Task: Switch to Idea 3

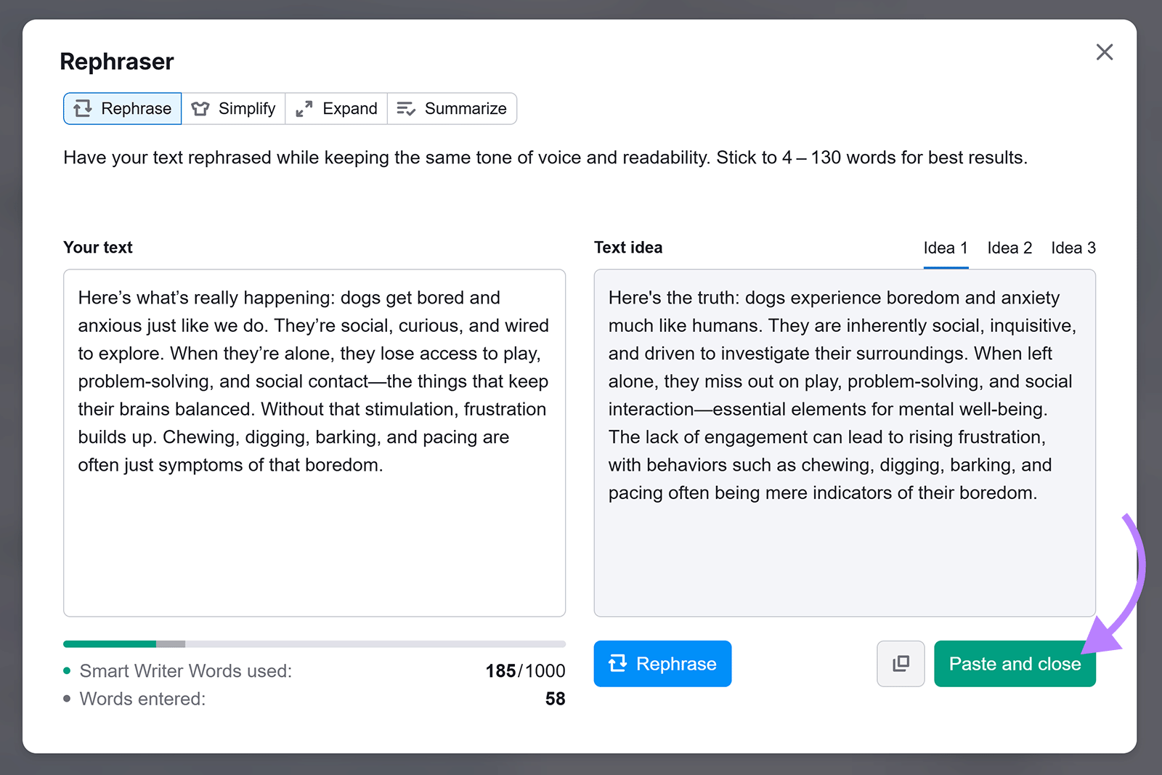Action: [1073, 248]
